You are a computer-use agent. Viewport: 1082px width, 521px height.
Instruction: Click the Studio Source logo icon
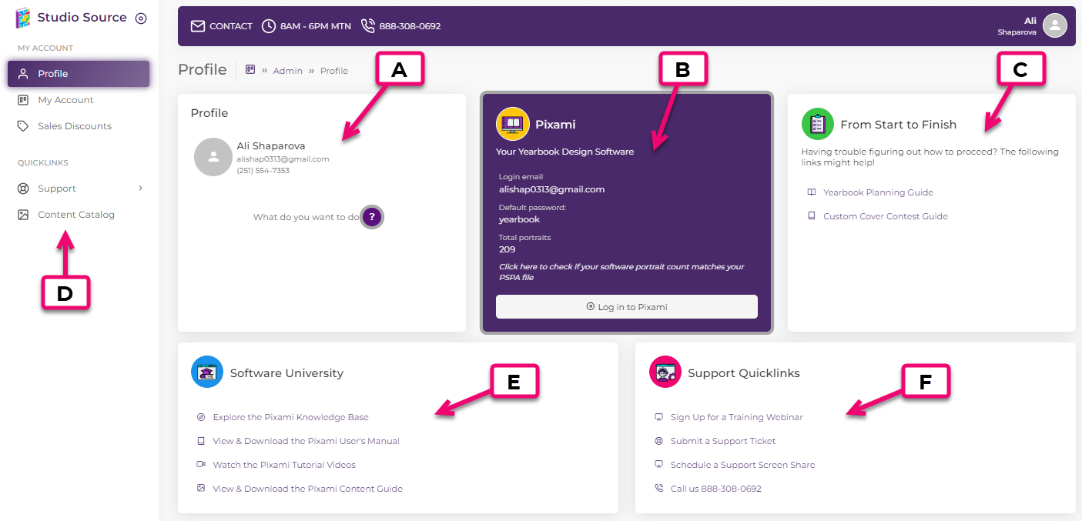pyautogui.click(x=22, y=16)
